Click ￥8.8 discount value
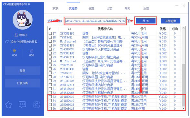 [x=163, y=85]
